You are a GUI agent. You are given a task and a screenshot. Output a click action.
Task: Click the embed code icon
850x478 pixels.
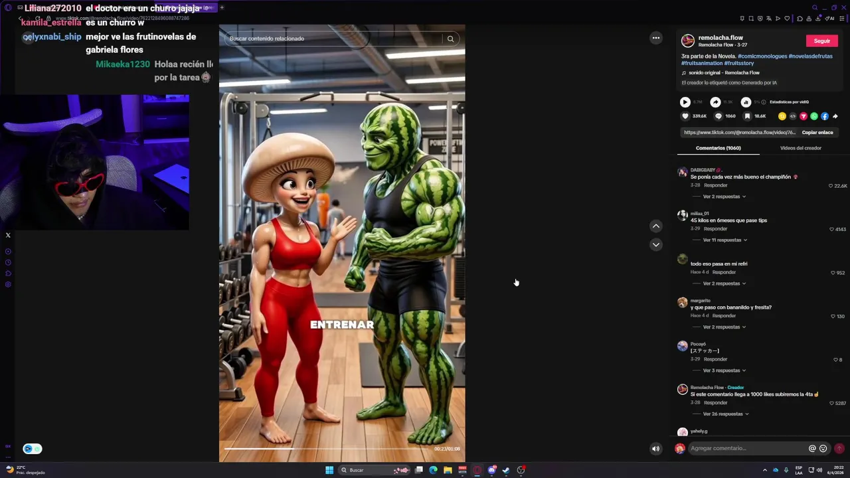[x=792, y=116]
